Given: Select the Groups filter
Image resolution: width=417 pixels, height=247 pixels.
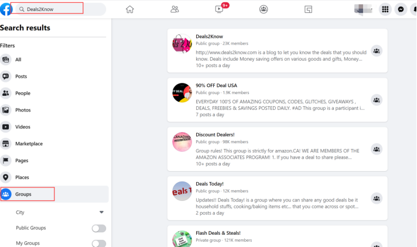Looking at the screenshot, I should pyautogui.click(x=54, y=194).
